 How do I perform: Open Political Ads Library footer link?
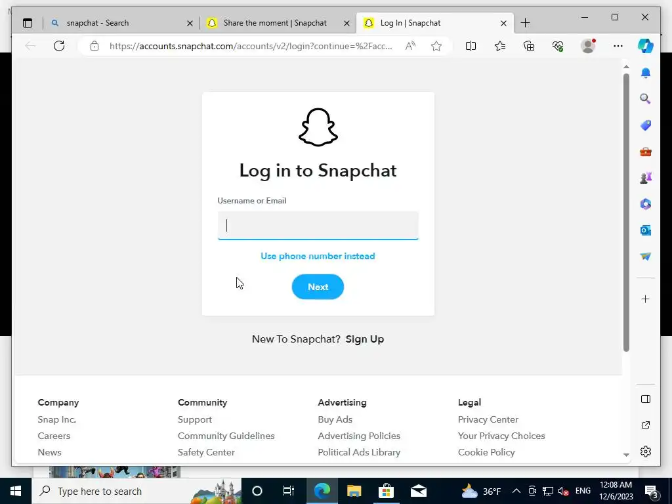(359, 452)
